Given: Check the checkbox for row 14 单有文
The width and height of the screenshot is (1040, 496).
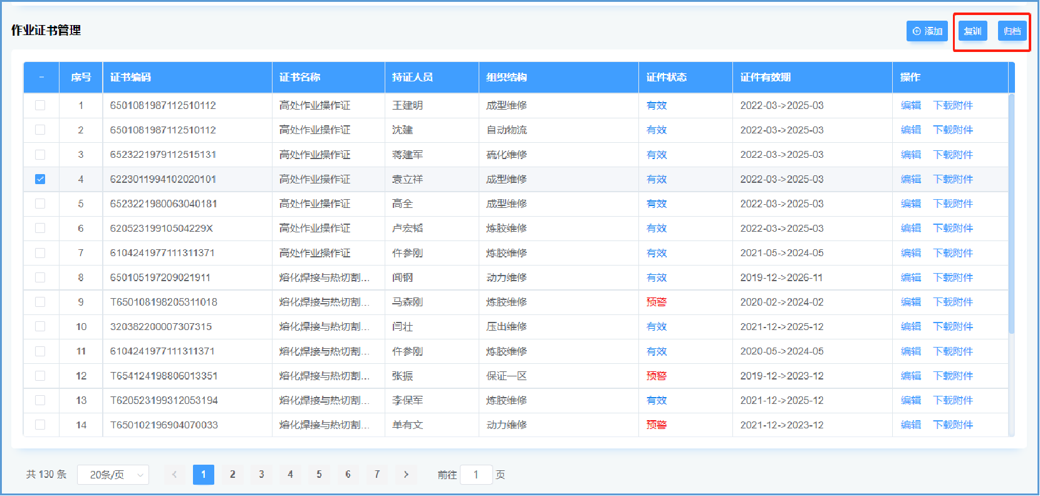Looking at the screenshot, I should [x=40, y=425].
